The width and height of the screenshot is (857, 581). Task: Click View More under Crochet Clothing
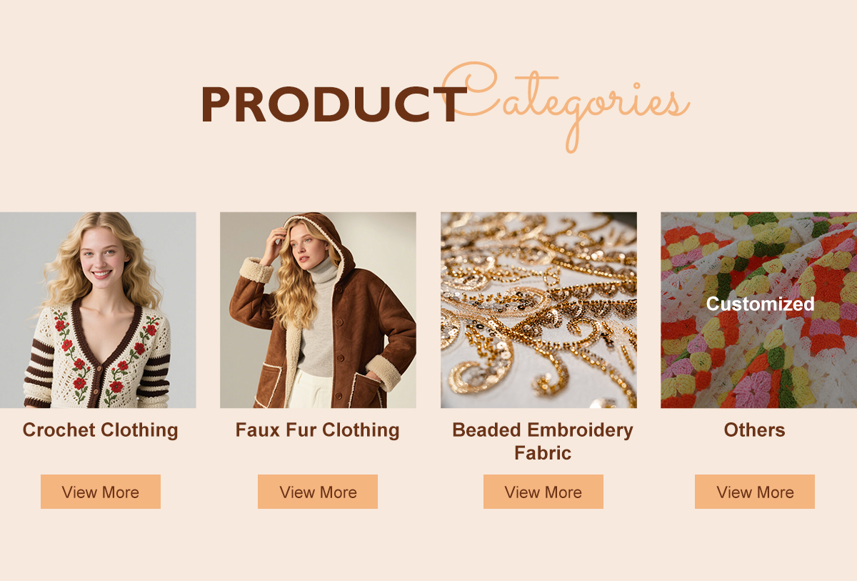(101, 492)
